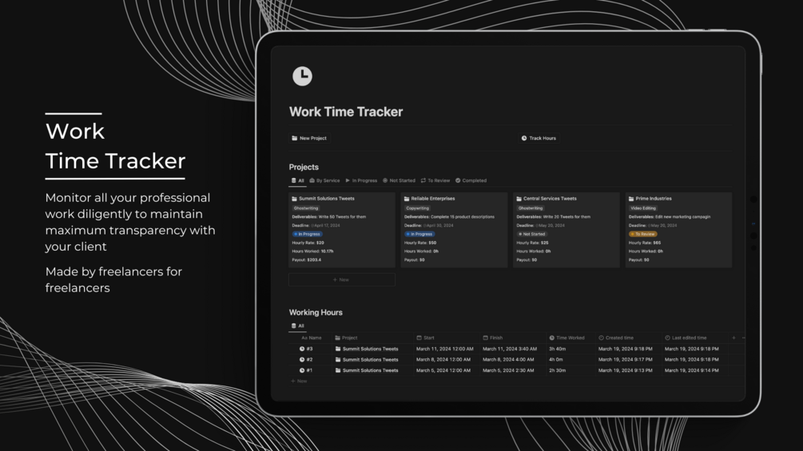Click the 4h 0m time worked cell
This screenshot has width=803, height=451.
pos(556,359)
